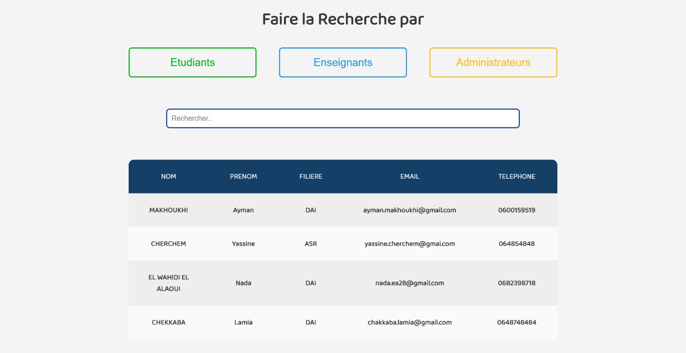The width and height of the screenshot is (686, 353).
Task: Select the CHEKKABA name cell
Action: click(168, 322)
